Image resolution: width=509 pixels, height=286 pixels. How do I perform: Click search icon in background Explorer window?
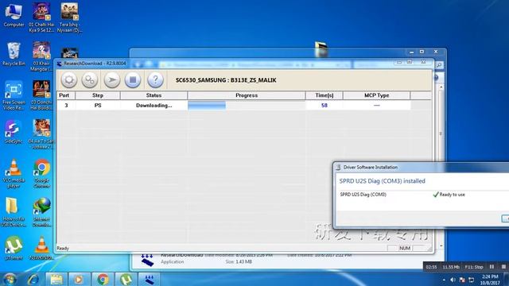[x=439, y=65]
